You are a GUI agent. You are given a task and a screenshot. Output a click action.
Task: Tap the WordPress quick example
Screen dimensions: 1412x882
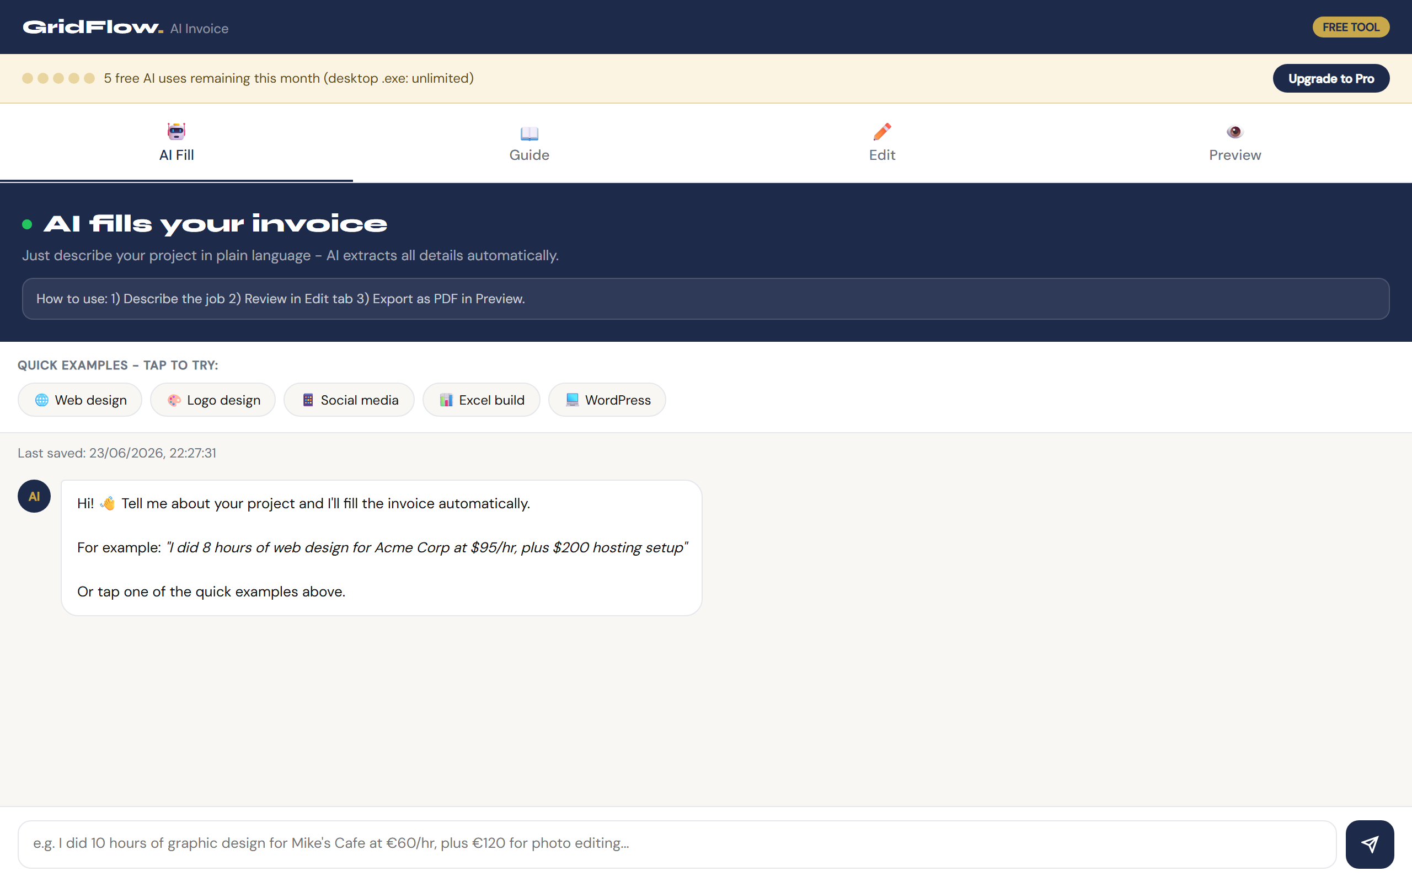tap(607, 400)
